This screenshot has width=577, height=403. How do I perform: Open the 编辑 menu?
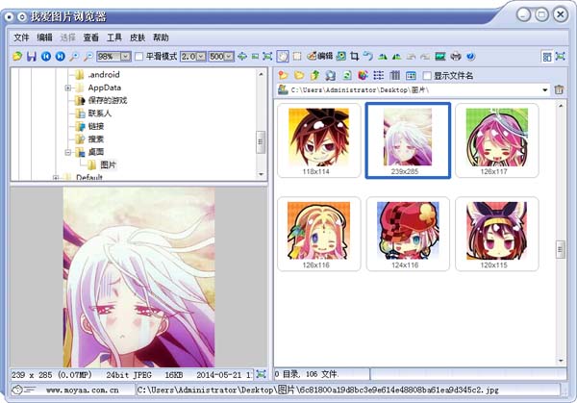[44, 38]
